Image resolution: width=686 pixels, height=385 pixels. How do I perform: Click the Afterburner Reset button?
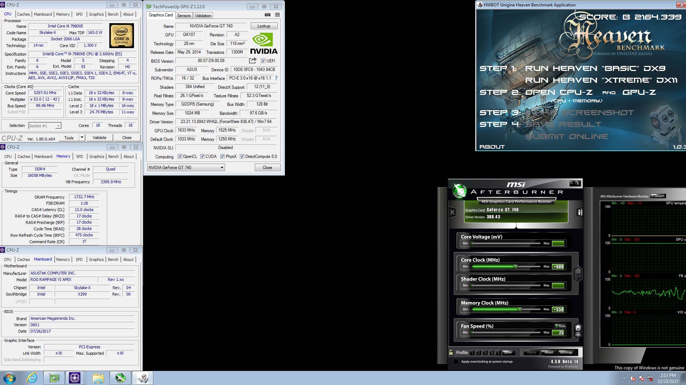(x=548, y=353)
